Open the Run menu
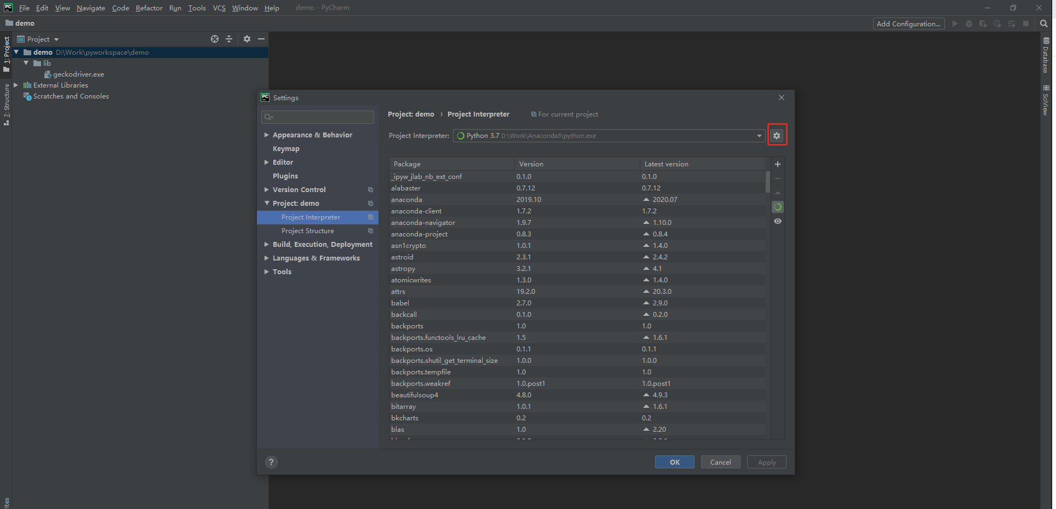This screenshot has width=1056, height=509. 175,8
